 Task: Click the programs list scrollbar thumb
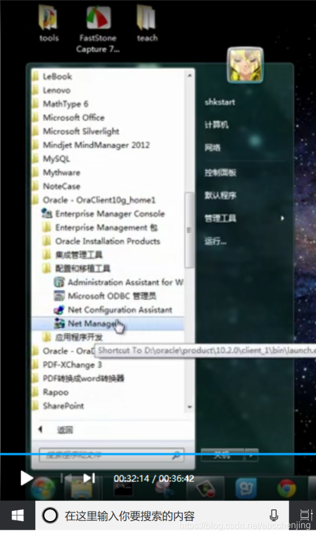tap(190, 230)
